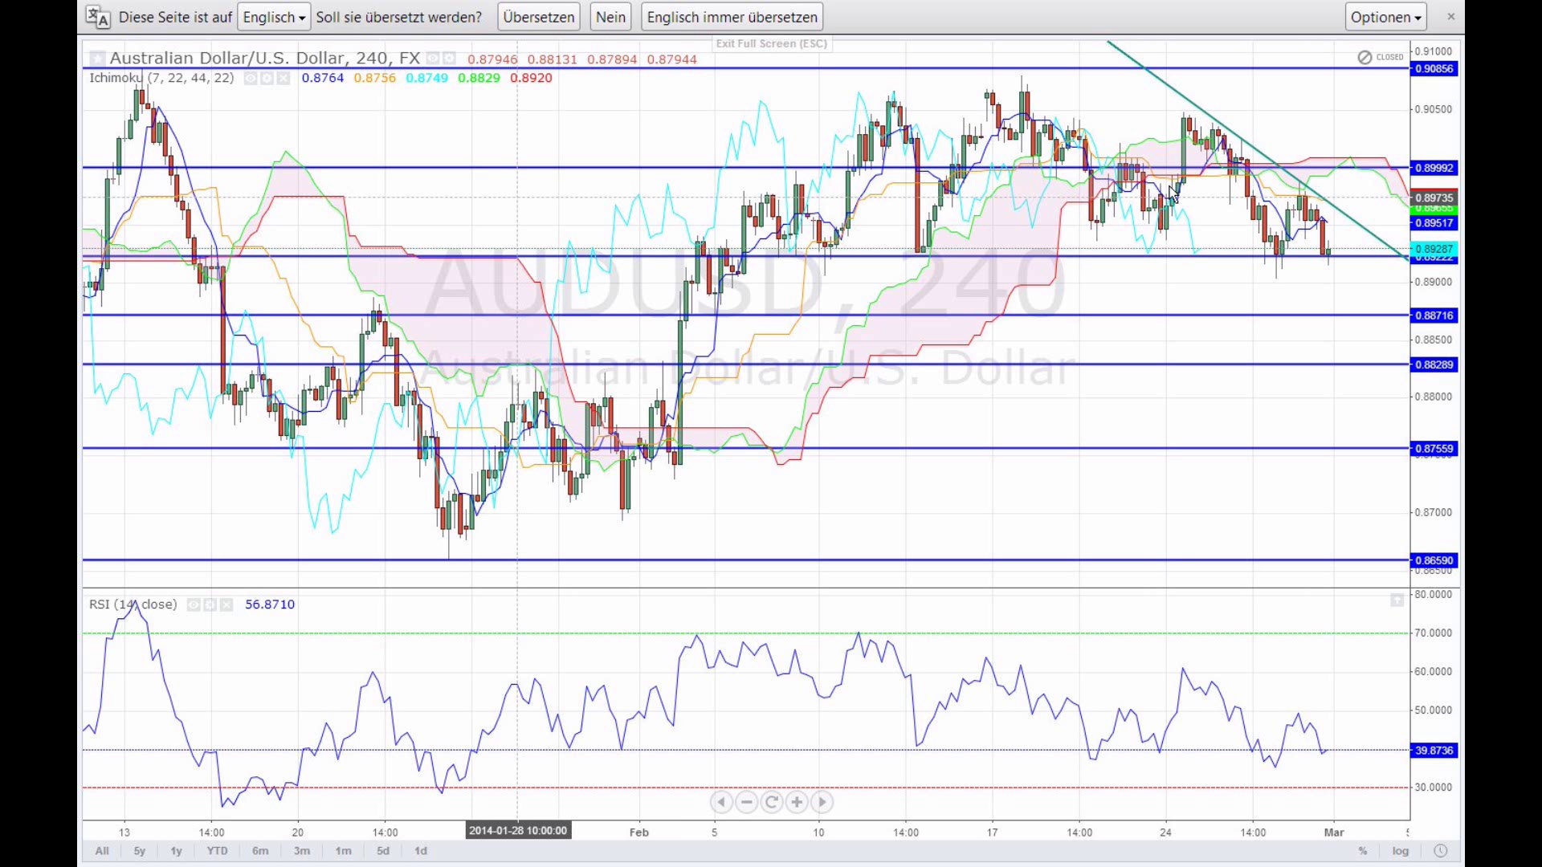Maximize the RSI pane arrow icon
The width and height of the screenshot is (1542, 867).
point(1397,600)
